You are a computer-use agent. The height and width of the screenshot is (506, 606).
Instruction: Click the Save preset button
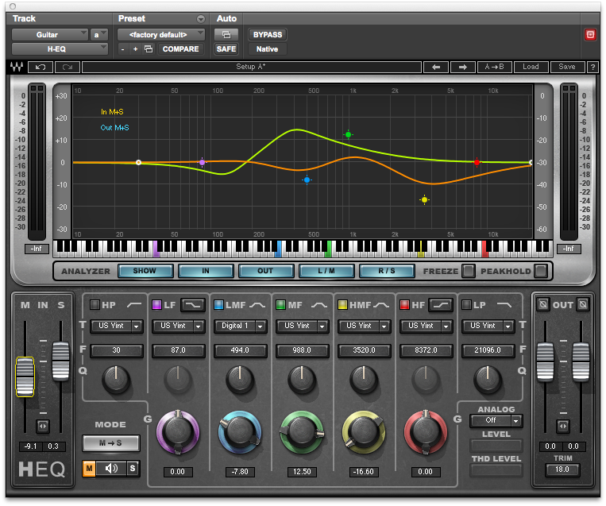[x=567, y=67]
